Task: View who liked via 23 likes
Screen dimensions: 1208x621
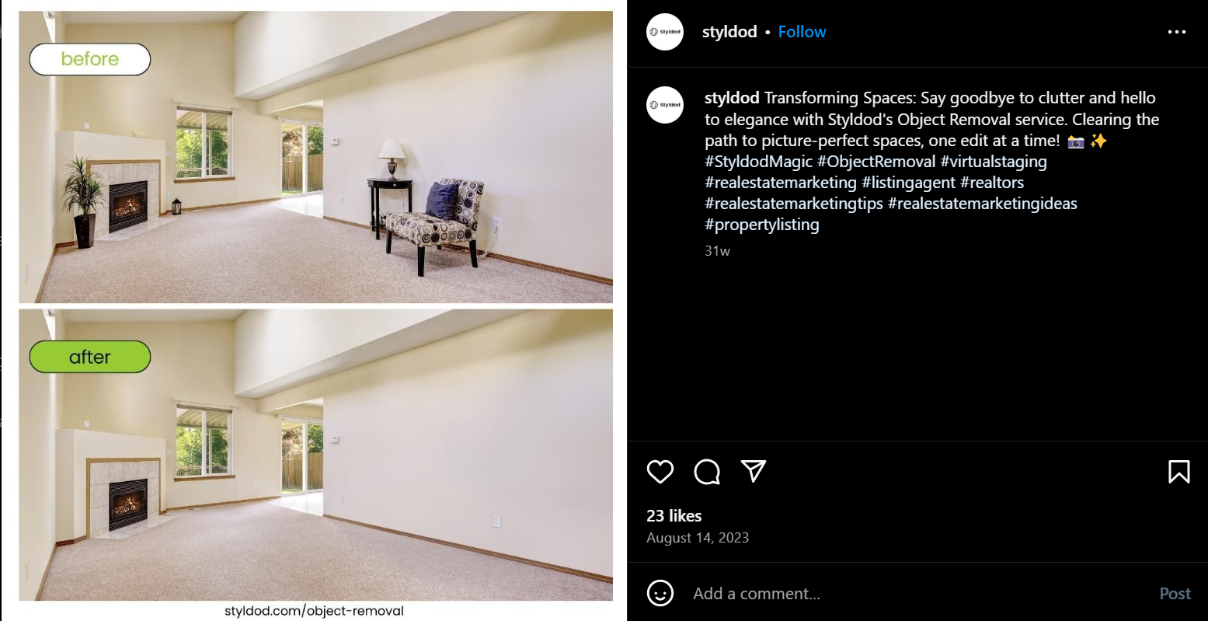Action: [674, 516]
